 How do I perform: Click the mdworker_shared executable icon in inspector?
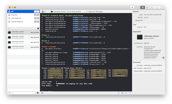point(140,37)
